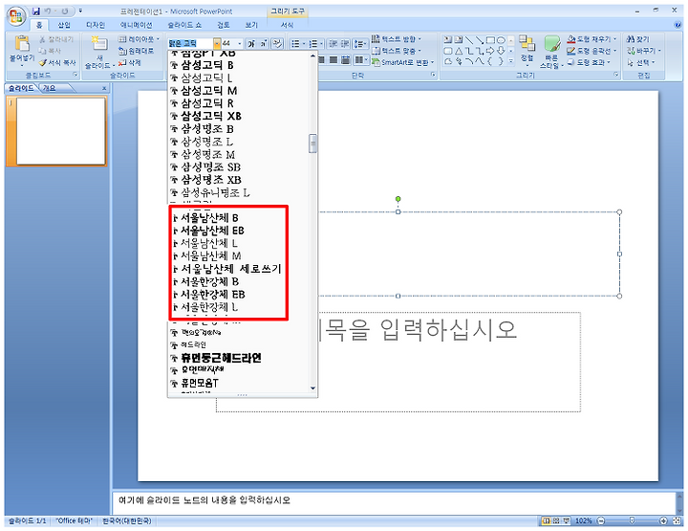Select the oval shape in gallery
The width and height of the screenshot is (688, 531).
(501, 40)
